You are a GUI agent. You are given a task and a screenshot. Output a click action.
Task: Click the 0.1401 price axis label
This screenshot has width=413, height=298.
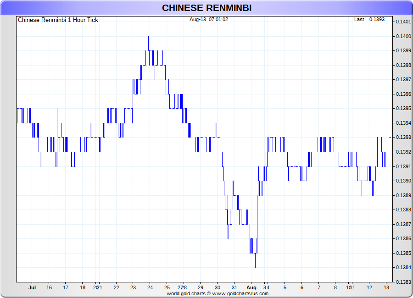click(403, 22)
